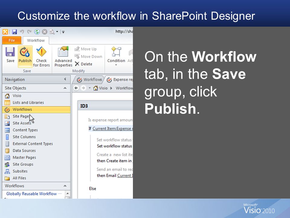
Task: Click the Else branch label
Action: [x=92, y=189]
